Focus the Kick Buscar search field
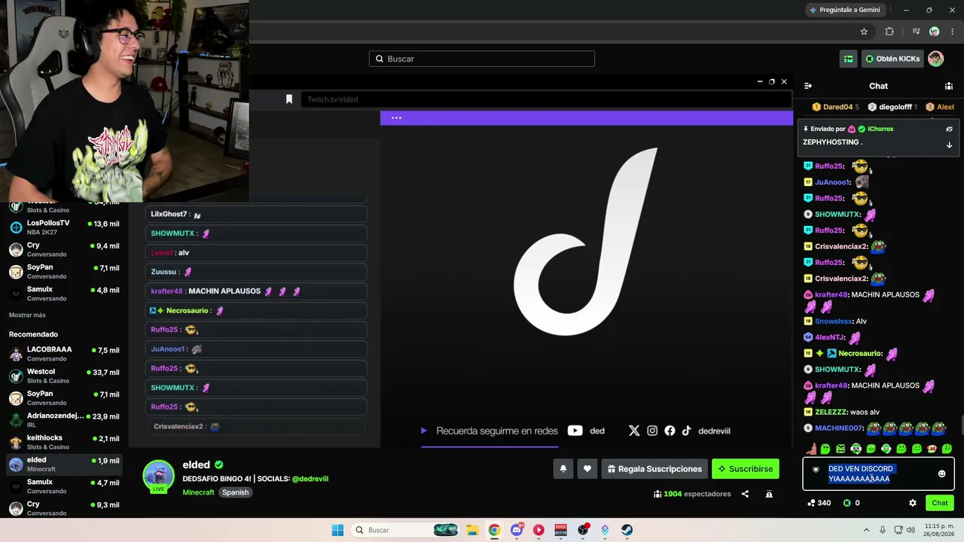Screen dimensions: 964x542 (x=482, y=59)
